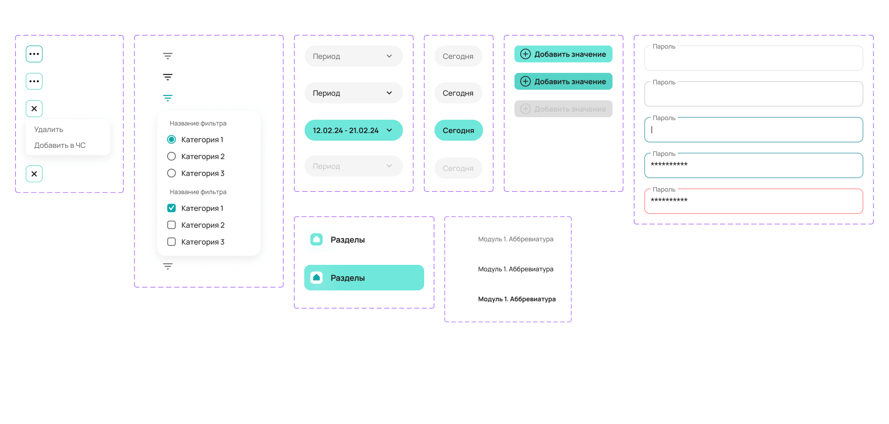This screenshot has width=889, height=424.
Task: Click the second three-dots button with light border
Action: pyautogui.click(x=34, y=81)
